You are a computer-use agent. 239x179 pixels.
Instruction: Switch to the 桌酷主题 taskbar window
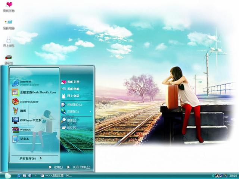[56, 176]
